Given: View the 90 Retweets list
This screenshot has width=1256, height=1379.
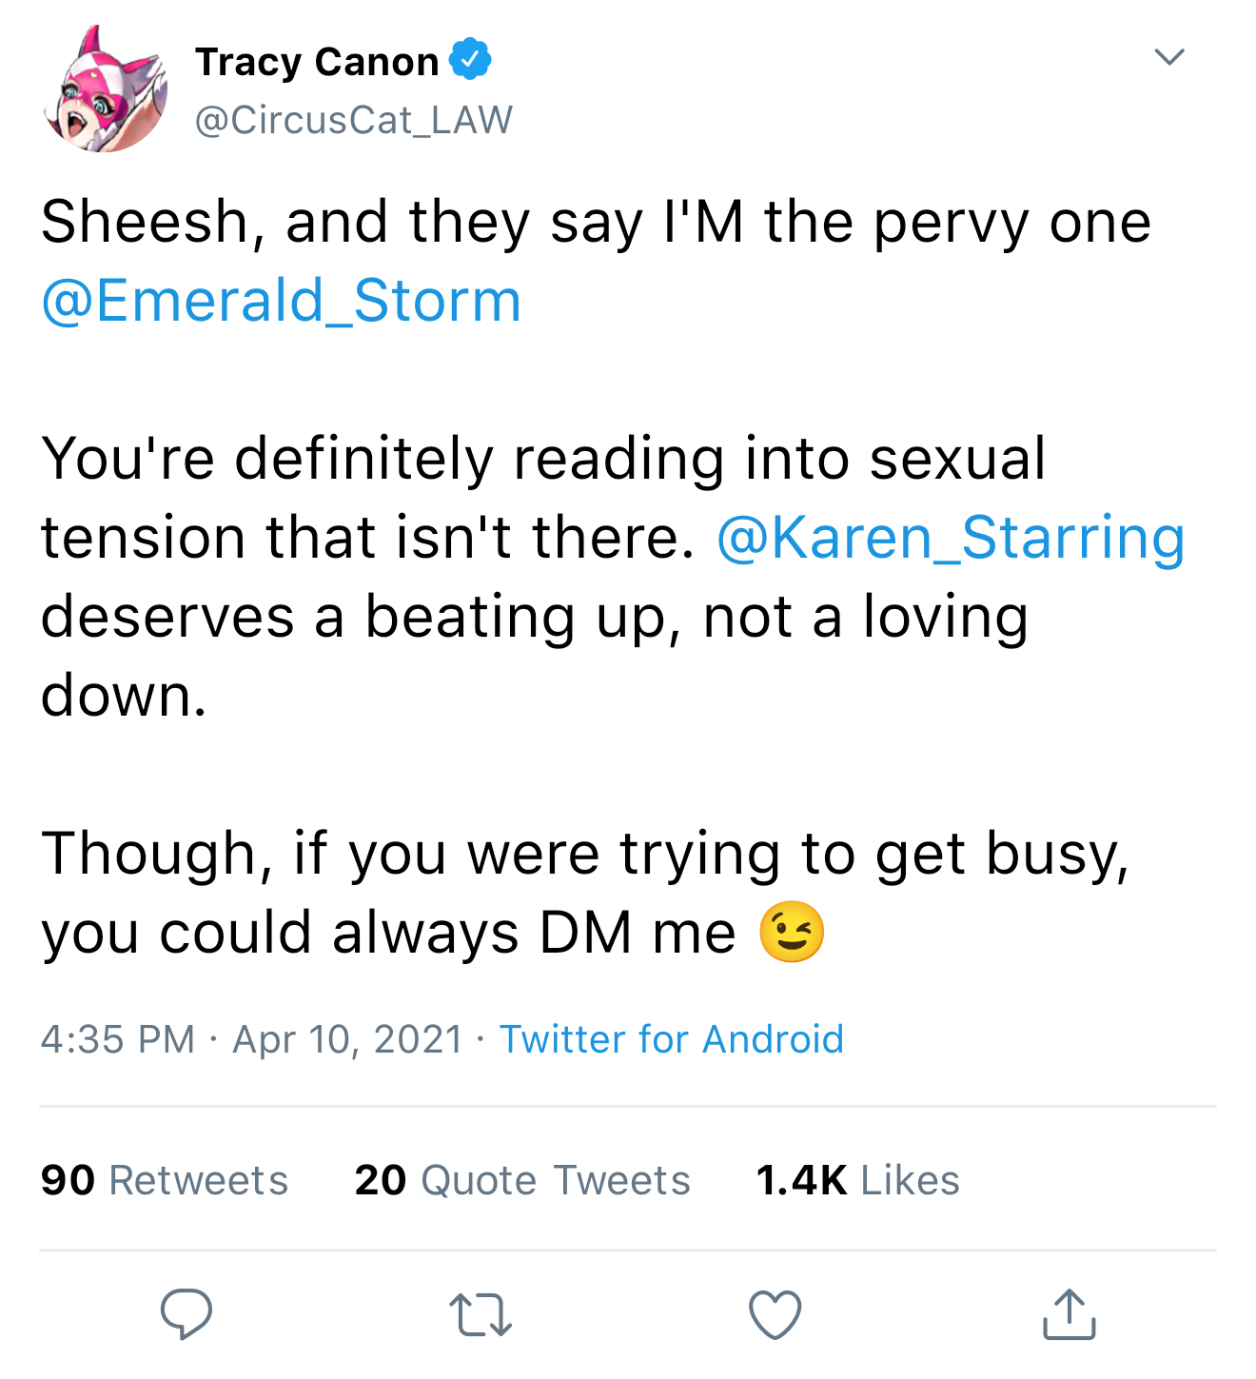Looking at the screenshot, I should point(164,1180).
